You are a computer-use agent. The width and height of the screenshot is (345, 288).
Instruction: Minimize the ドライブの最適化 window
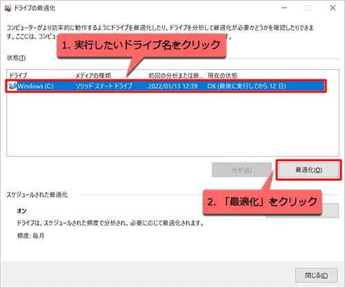point(284,8)
